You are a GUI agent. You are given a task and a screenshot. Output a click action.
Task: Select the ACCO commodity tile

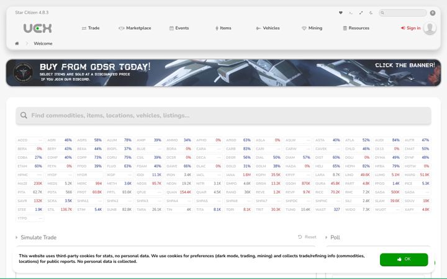coord(30,140)
